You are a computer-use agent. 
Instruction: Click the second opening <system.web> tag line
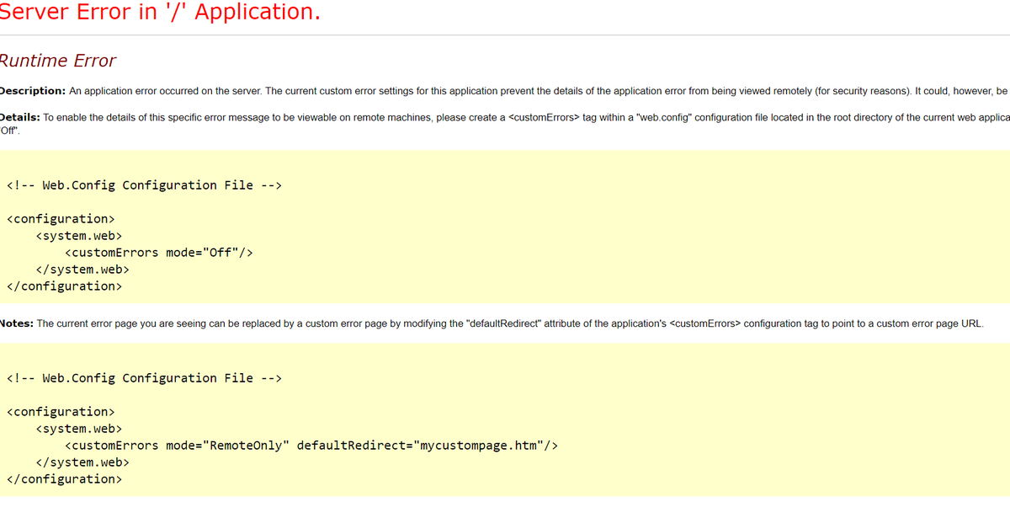[x=79, y=429]
